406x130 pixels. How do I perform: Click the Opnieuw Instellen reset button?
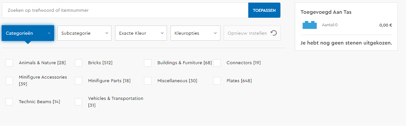coord(252,33)
